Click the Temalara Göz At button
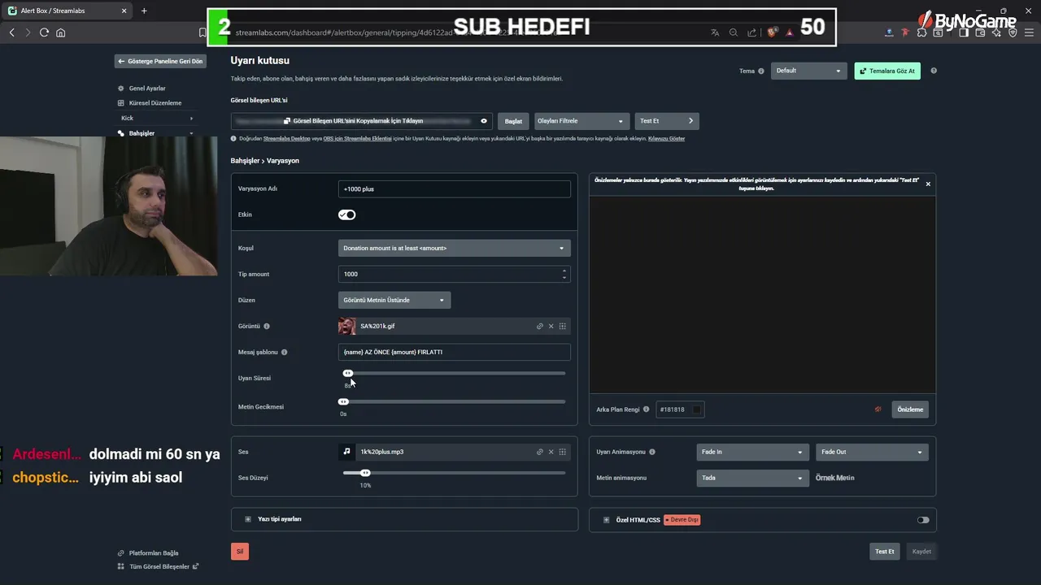Viewport: 1041px width, 585px height. pos(887,71)
